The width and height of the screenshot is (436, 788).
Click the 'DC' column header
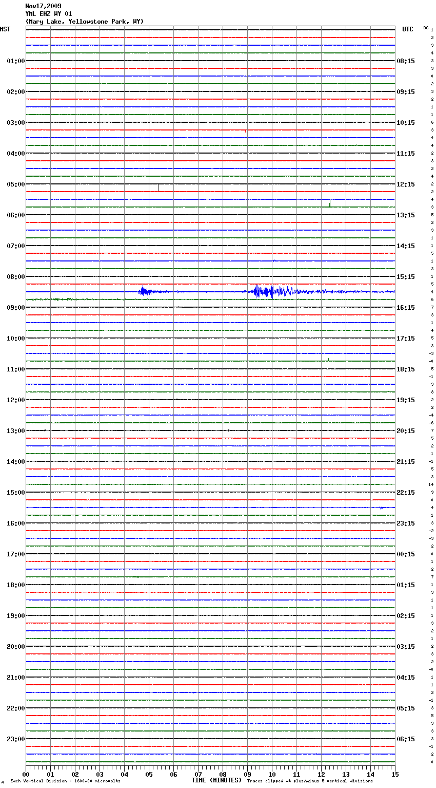click(426, 28)
